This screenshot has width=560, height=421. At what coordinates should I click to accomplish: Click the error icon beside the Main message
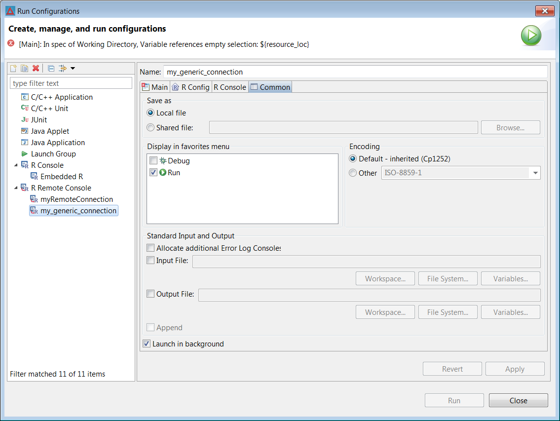pos(11,43)
